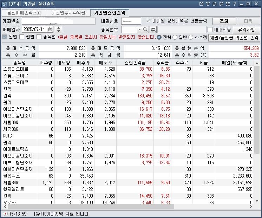Viewport: 262px width, 218px height.
Task: Click the 비밀번호 password field
Action: pyautogui.click(x=131, y=21)
